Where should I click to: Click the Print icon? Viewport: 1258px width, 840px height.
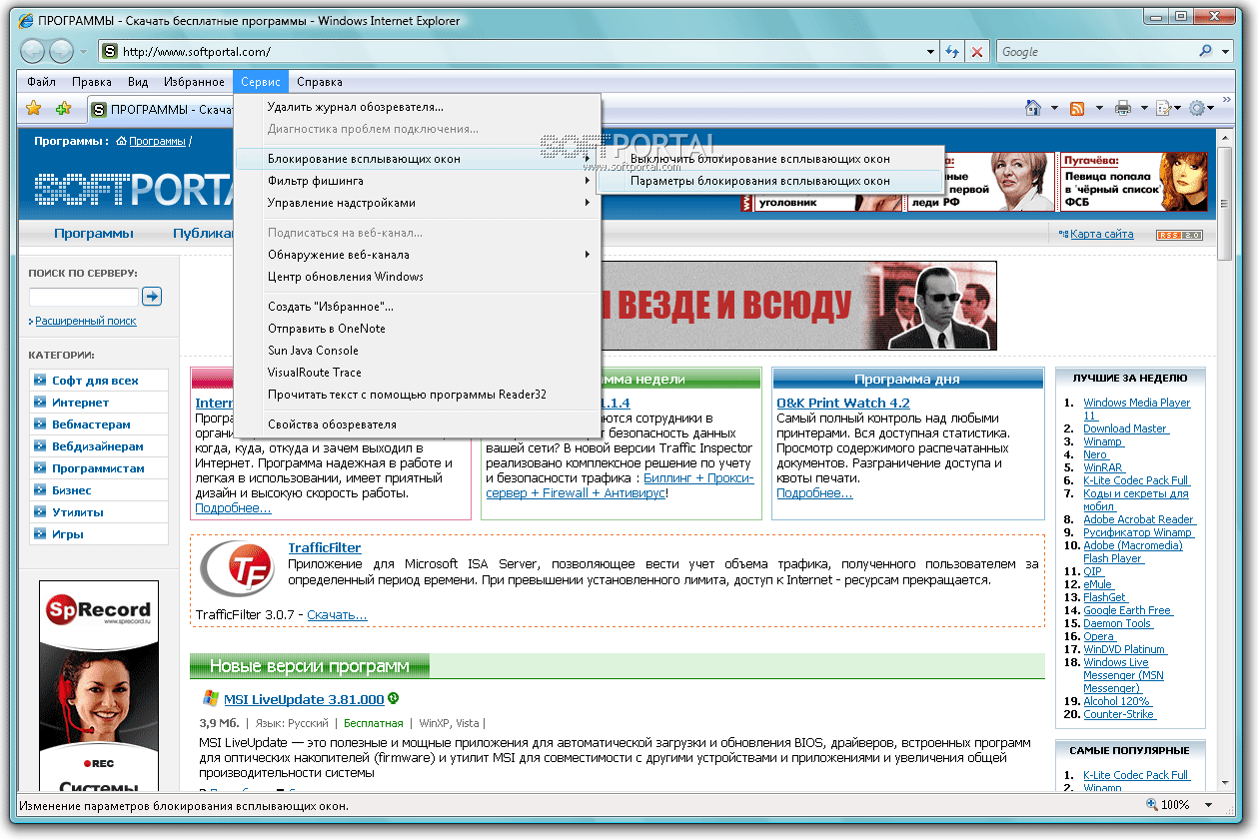(x=1123, y=108)
